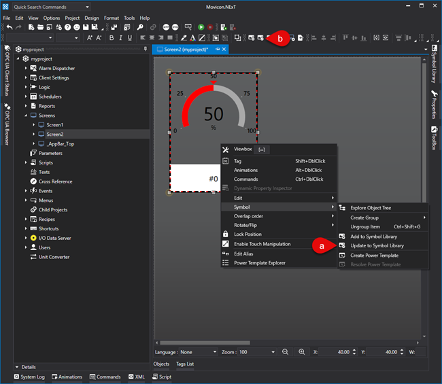Click the red Stop project icon
The height and width of the screenshot is (384, 442).
(x=210, y=27)
